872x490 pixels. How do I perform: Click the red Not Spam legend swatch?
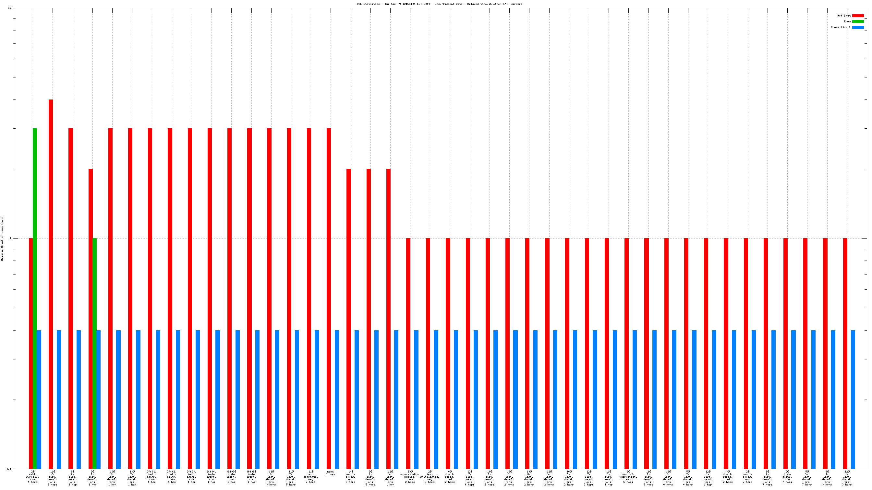[857, 16]
